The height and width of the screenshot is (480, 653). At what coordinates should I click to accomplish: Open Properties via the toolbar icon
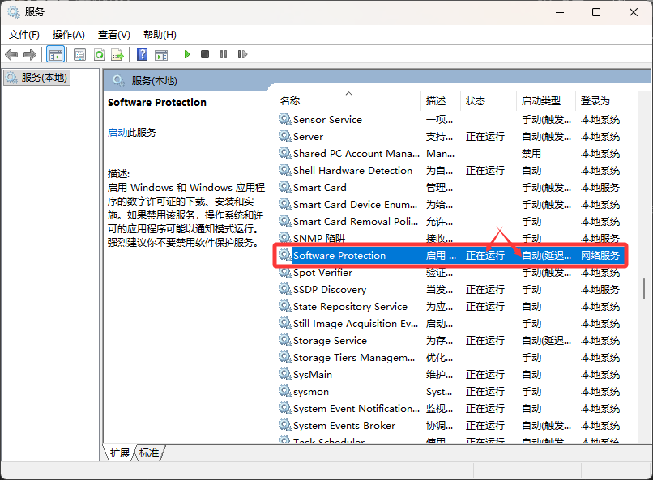[x=79, y=54]
